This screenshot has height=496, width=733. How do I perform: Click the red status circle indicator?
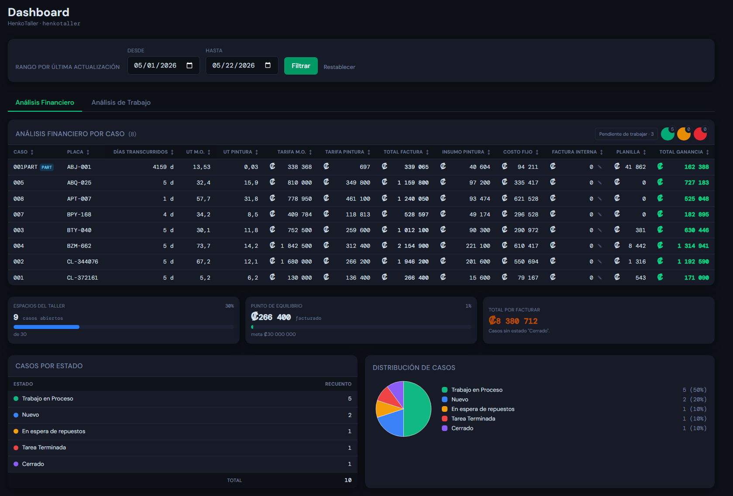click(x=700, y=134)
